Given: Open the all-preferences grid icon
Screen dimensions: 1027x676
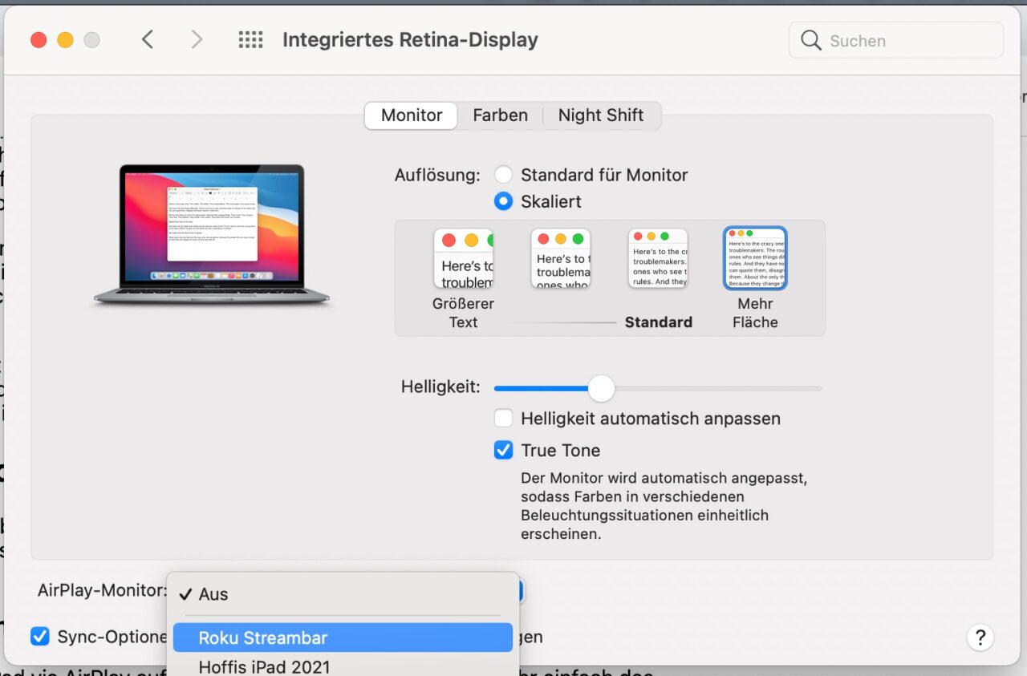Looking at the screenshot, I should click(x=251, y=40).
